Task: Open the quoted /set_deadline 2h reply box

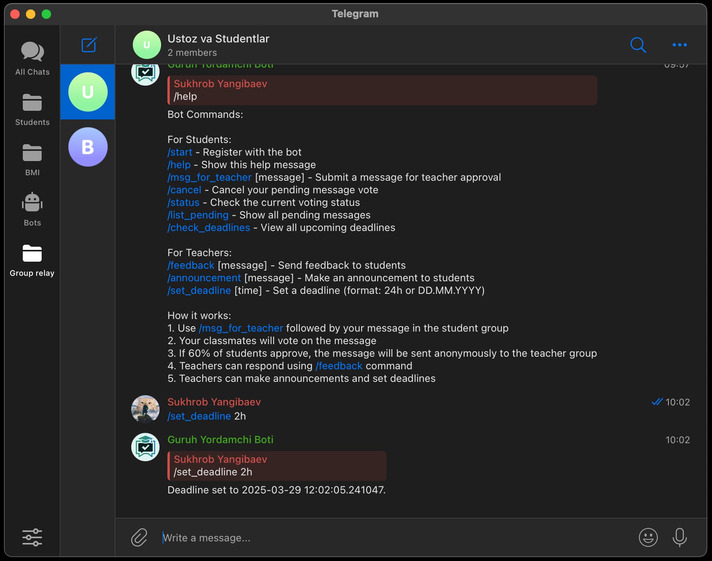Action: [x=277, y=466]
